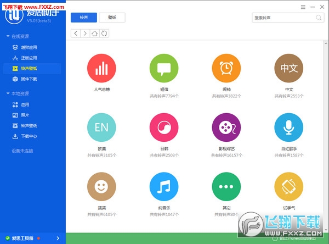Screen dimensions: 329x244
Task: Open the 中文 Chinese ringtones category
Action: [x=288, y=68]
